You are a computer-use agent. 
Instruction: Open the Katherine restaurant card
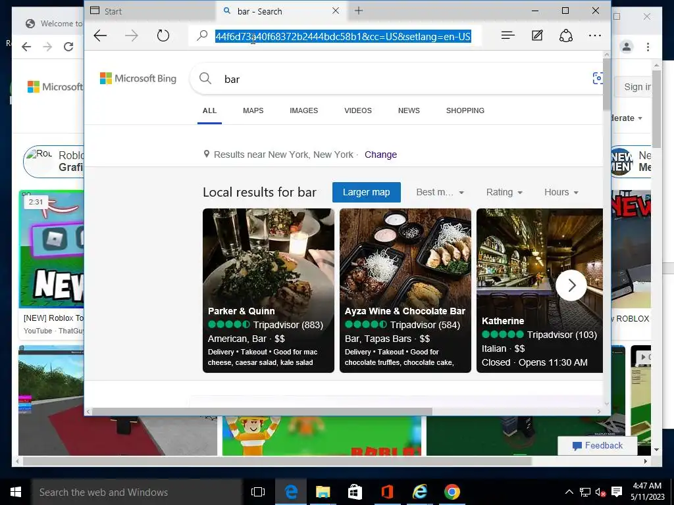pos(540,290)
